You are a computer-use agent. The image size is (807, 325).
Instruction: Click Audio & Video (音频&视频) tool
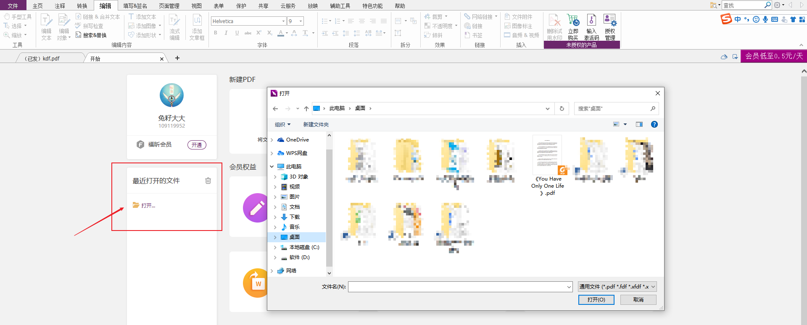pos(522,35)
